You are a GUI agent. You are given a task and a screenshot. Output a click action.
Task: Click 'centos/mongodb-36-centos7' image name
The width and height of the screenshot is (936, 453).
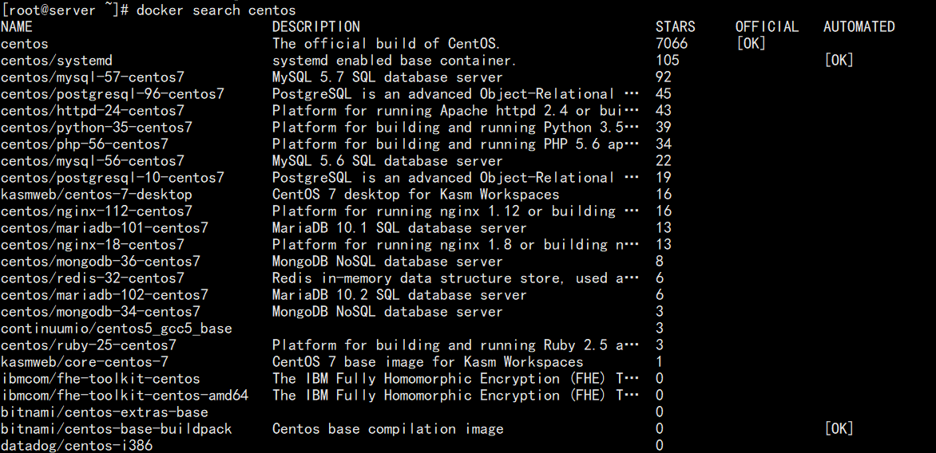coord(101,262)
